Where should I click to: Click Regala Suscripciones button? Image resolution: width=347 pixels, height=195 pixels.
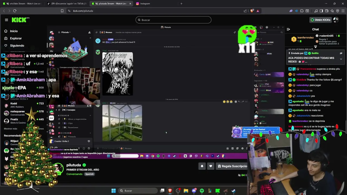point(232,166)
